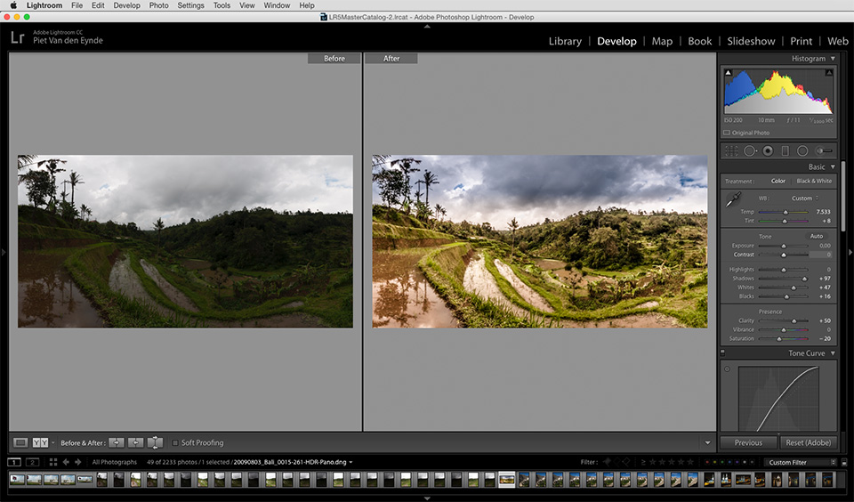Toggle the red color label filter
854x502 pixels.
coord(707,462)
